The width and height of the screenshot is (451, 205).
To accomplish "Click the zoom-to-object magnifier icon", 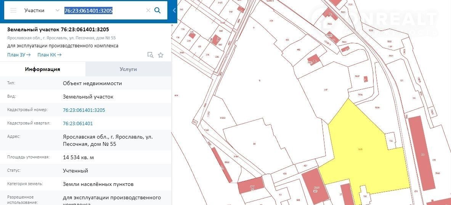I will pyautogui.click(x=151, y=55).
